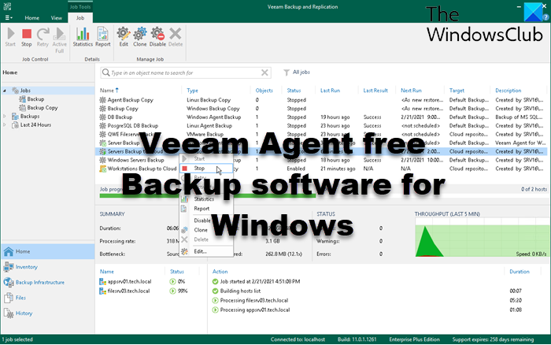This screenshot has width=551, height=345.
Task: Choose Stop in the context menu
Action: click(206, 169)
